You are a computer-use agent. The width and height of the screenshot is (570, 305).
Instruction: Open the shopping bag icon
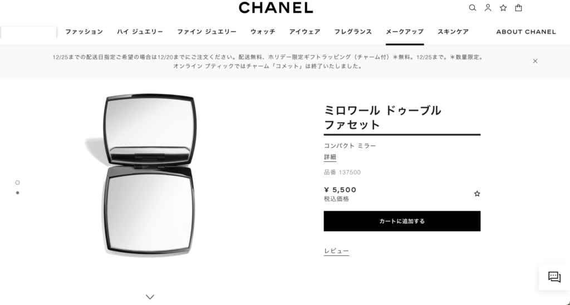(519, 8)
